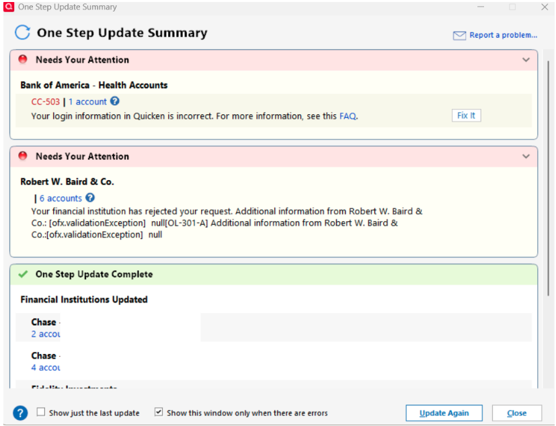Image resolution: width=556 pixels, height=426 pixels.
Task: Click the blue help icon in the bottom bar
Action: click(x=20, y=413)
